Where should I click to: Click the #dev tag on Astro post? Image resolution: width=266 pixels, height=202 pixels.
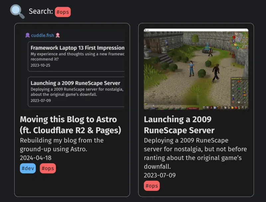pos(28,168)
